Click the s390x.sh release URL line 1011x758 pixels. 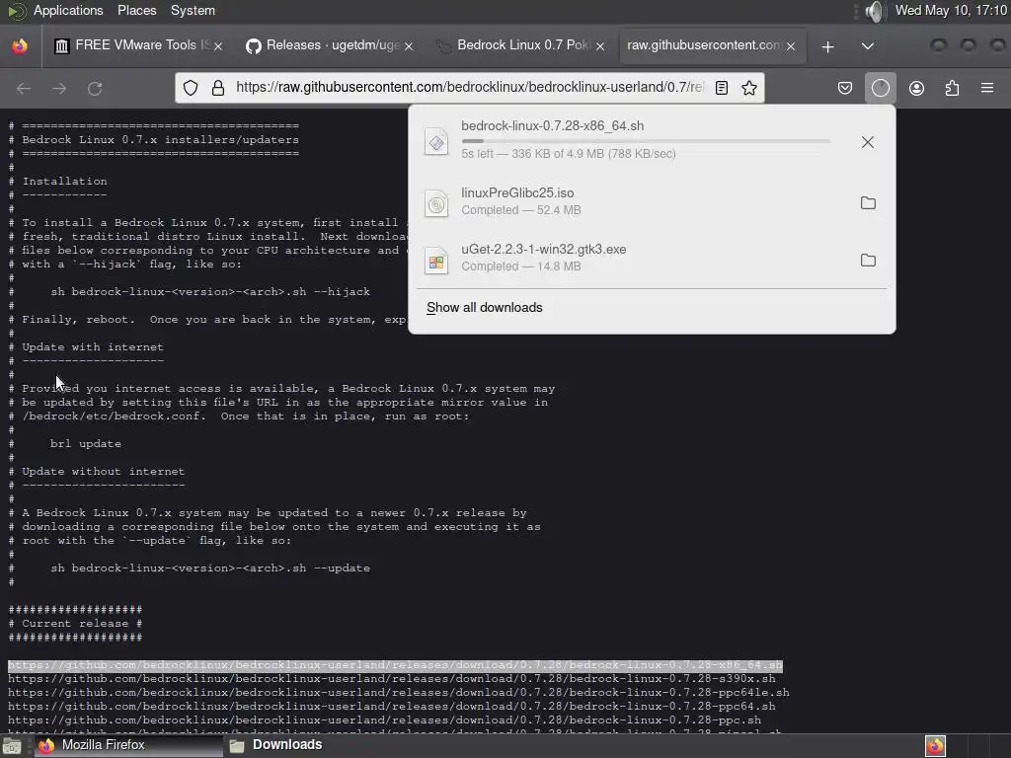[391, 679]
